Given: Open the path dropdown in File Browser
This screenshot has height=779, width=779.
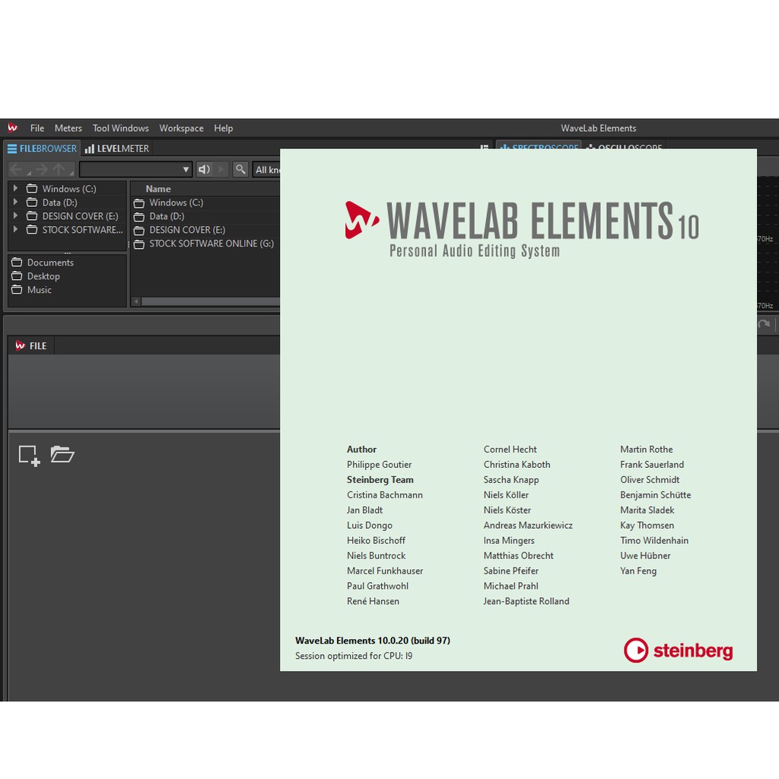Looking at the screenshot, I should [x=186, y=170].
